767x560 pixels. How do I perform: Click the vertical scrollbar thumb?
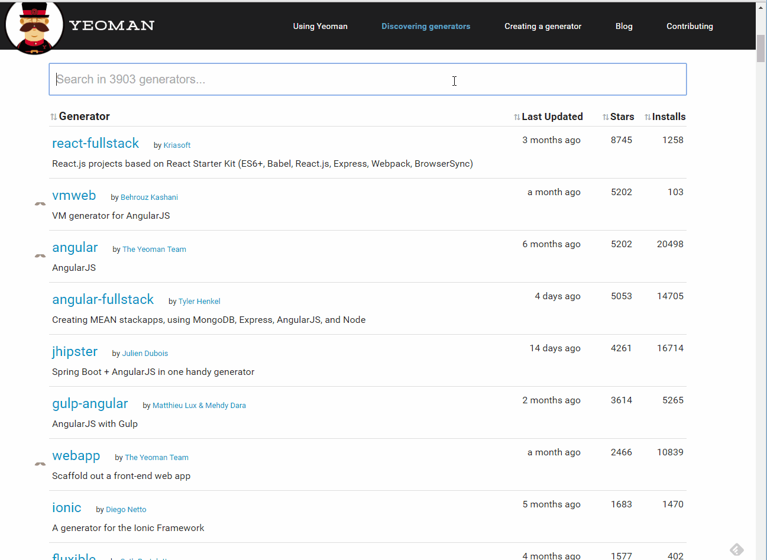click(761, 48)
